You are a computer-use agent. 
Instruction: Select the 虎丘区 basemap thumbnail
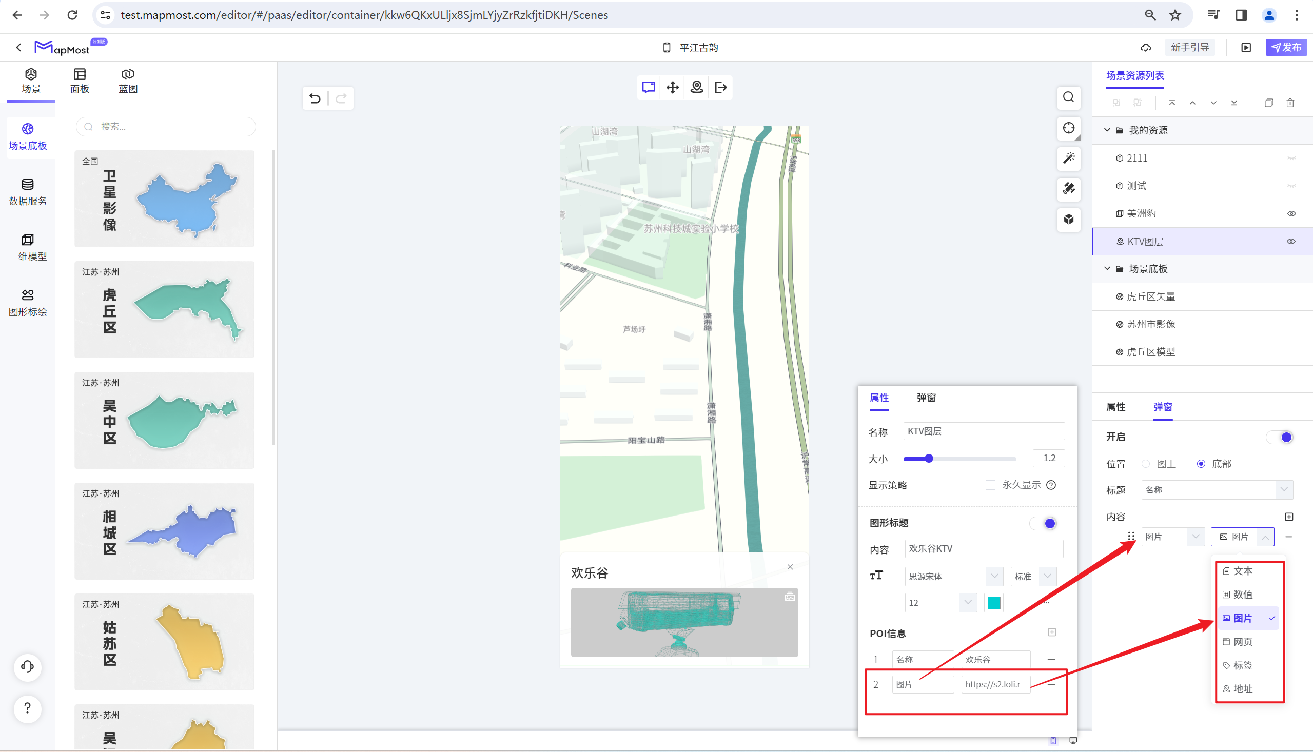(x=165, y=309)
